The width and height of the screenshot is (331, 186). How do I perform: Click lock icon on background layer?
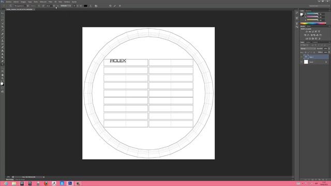coord(326,62)
